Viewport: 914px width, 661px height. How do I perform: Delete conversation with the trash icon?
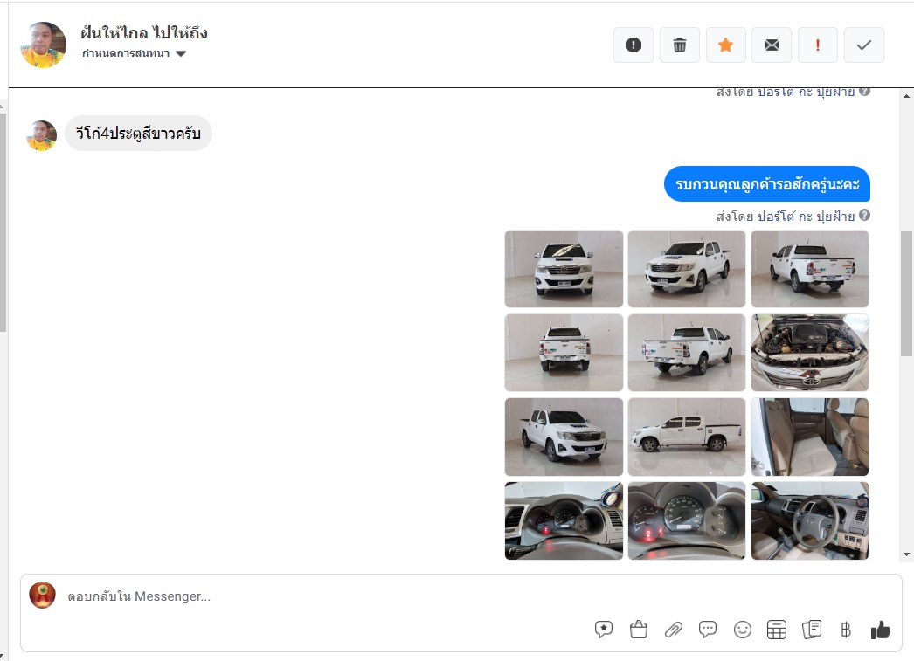click(x=679, y=45)
